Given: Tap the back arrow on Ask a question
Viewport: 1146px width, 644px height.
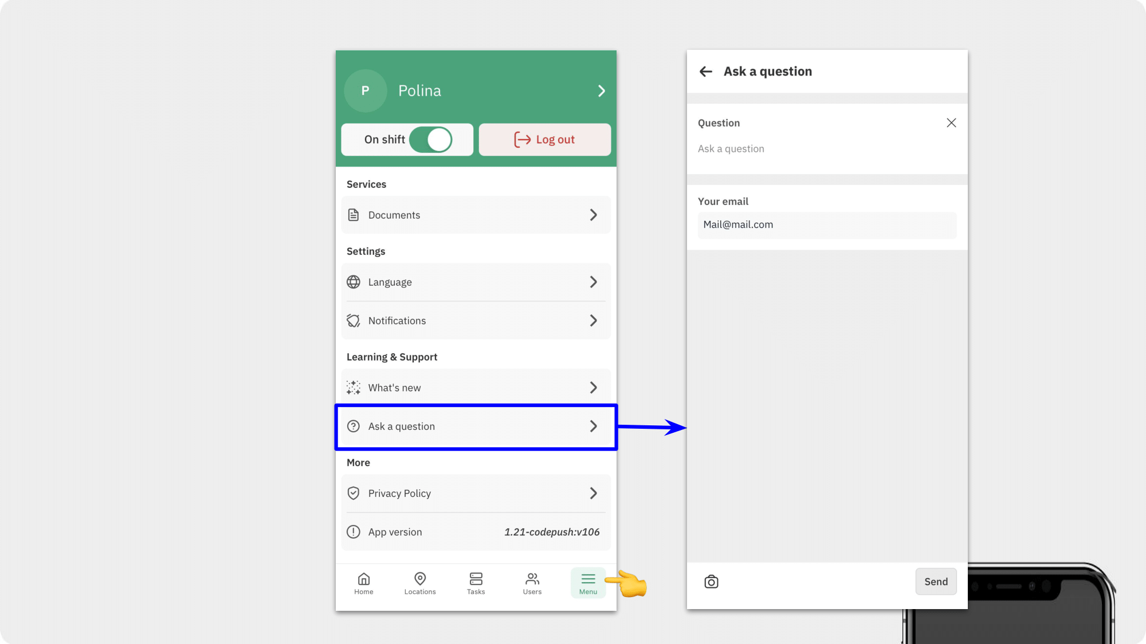Looking at the screenshot, I should (x=706, y=72).
